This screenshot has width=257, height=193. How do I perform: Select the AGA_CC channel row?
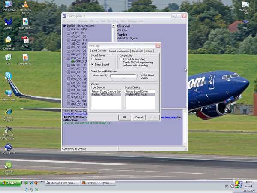pos(77,40)
